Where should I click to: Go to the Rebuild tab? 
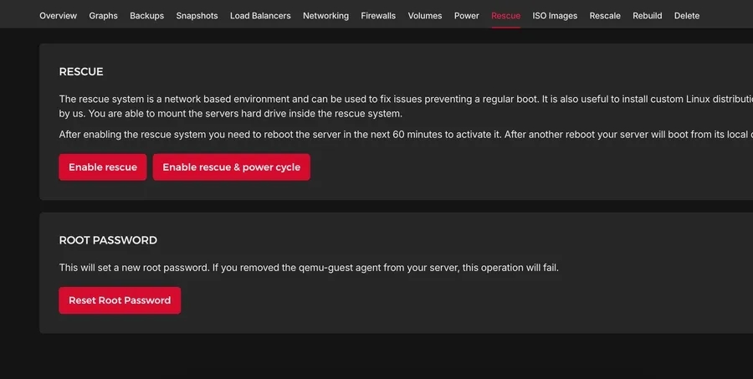648,16
